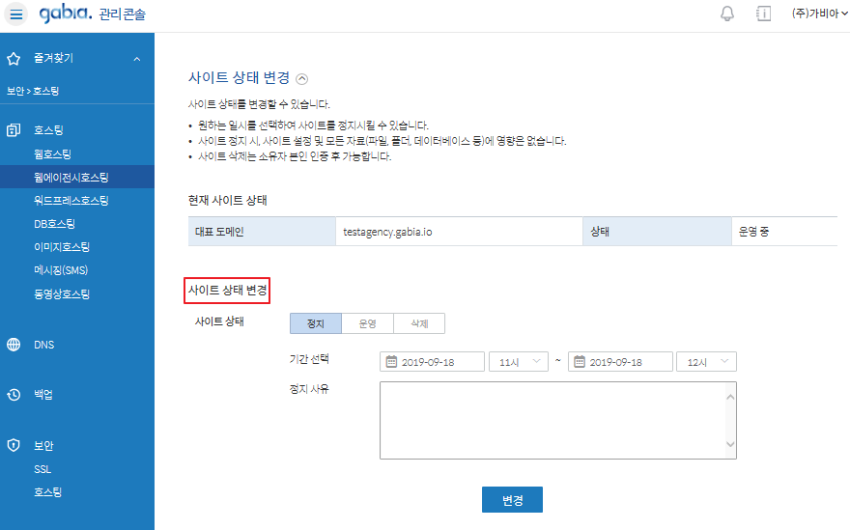This screenshot has width=850, height=530.
Task: Open end date calendar icon
Action: pyautogui.click(x=580, y=361)
